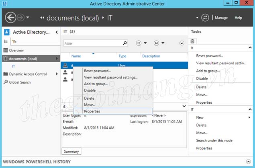Click the documents (local) breadcrumb
Image resolution: width=255 pixels, height=168 pixels.
click(73, 18)
